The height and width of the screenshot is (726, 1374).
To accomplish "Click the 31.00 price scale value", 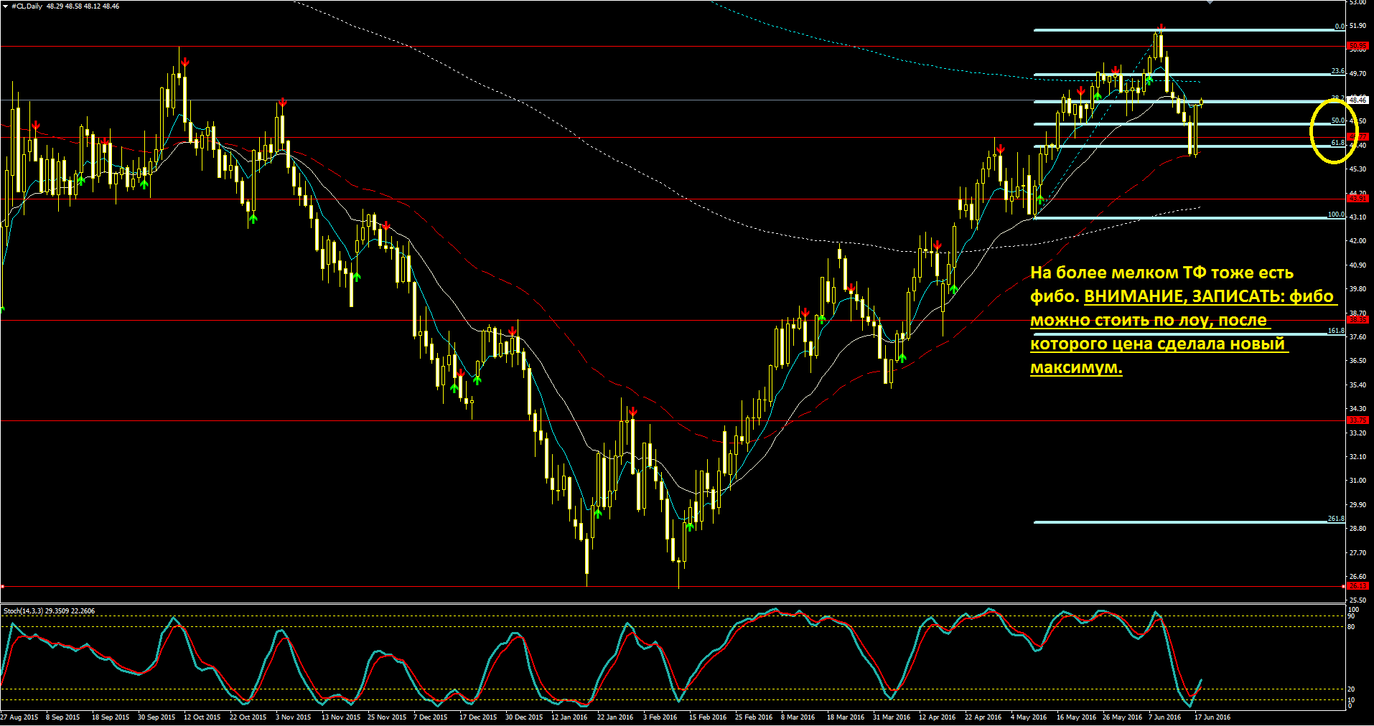I will (1357, 481).
